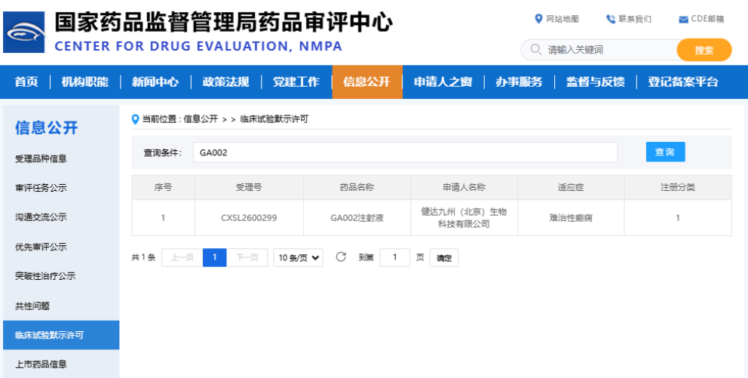This screenshot has width=748, height=378.
Task: Open the 机构职能 menu item
Action: click(85, 82)
